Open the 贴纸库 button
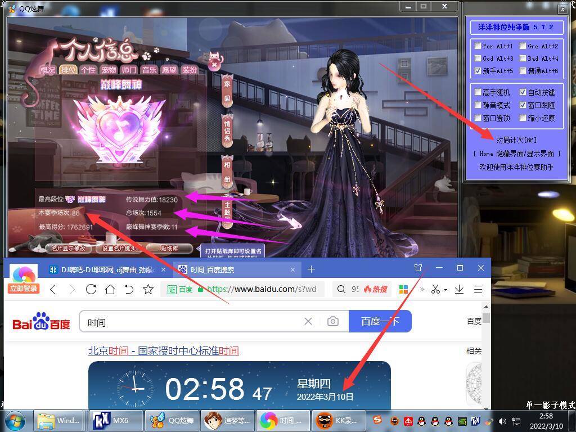Screen dimensions: 576x432 coord(169,249)
